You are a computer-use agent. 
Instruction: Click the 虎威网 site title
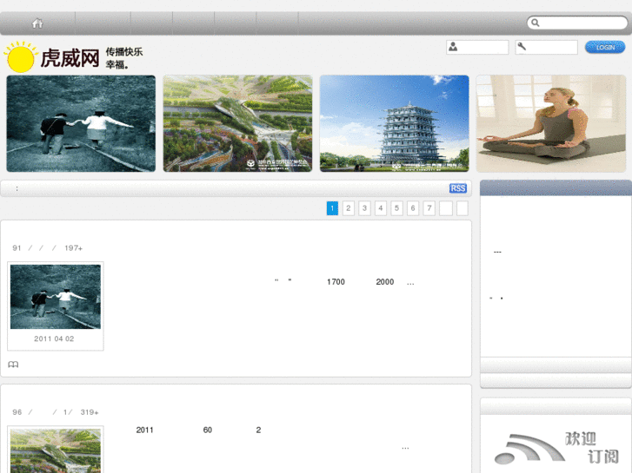(x=70, y=58)
